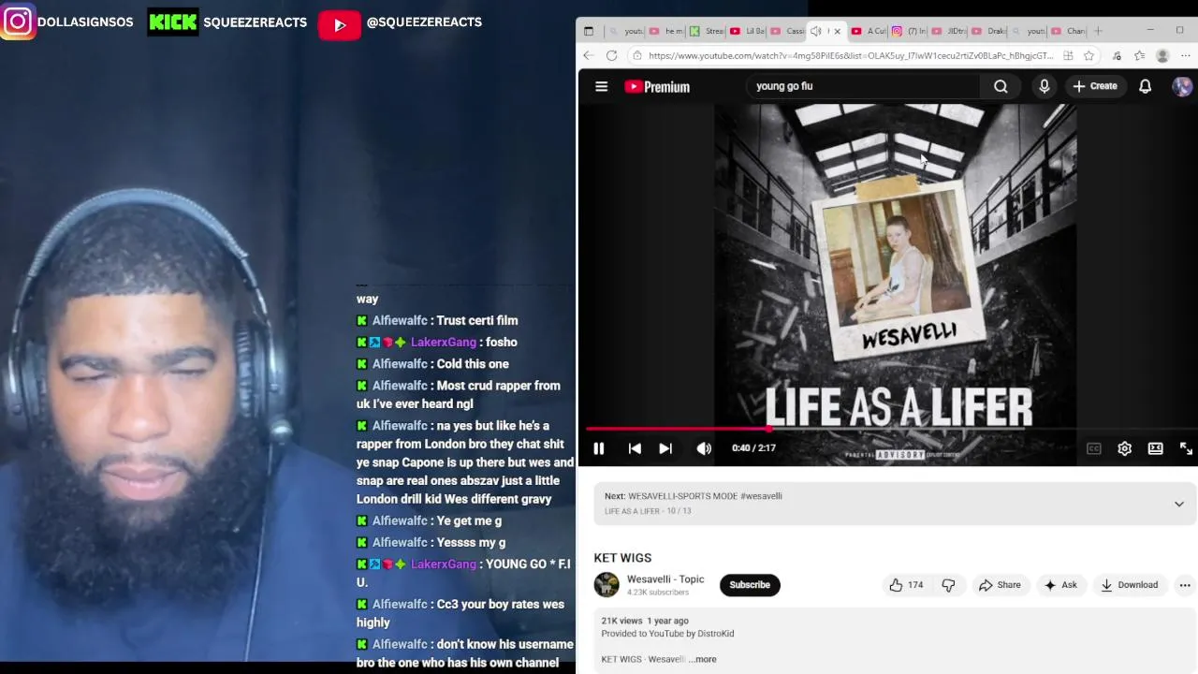
Task: Open the browser favorites list icon
Action: point(1139,55)
